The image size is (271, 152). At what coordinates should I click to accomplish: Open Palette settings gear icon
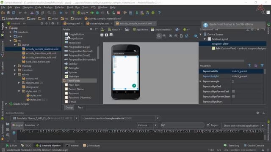tap(91, 29)
